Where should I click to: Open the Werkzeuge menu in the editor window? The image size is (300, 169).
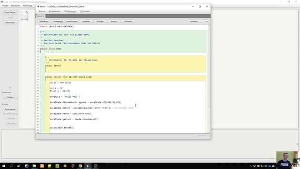coord(70,11)
